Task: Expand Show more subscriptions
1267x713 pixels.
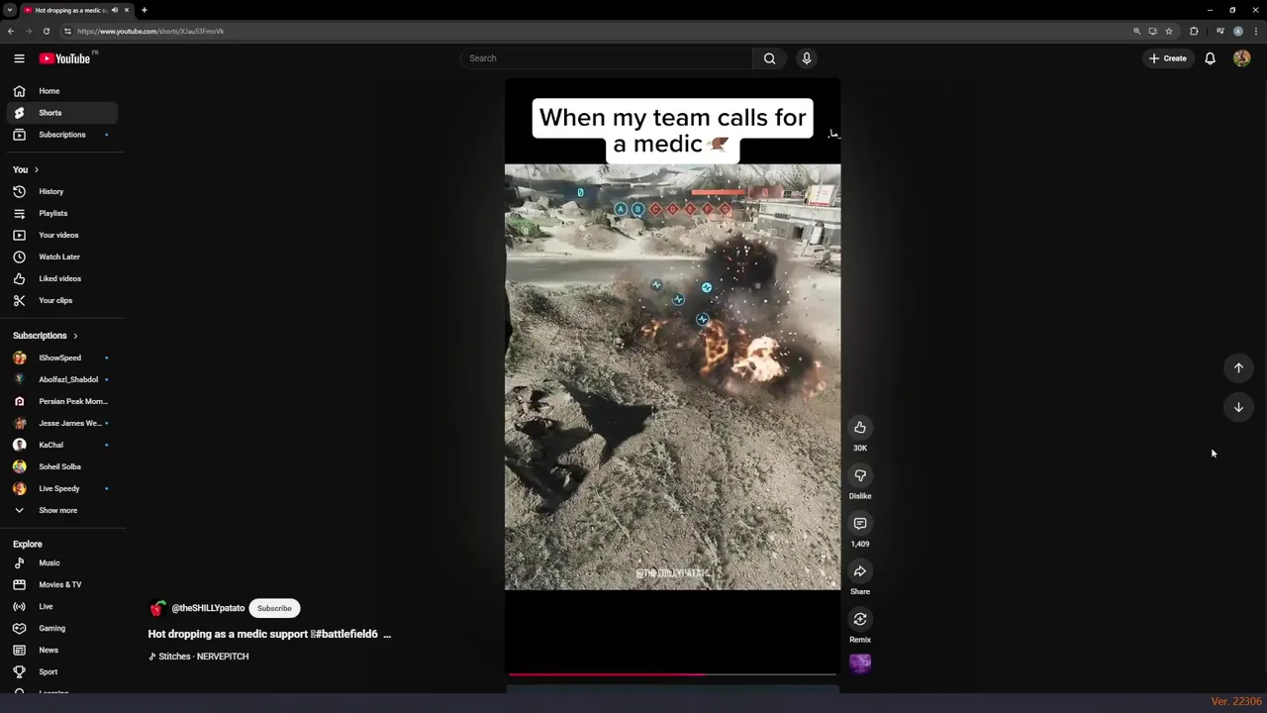Action: 58,510
